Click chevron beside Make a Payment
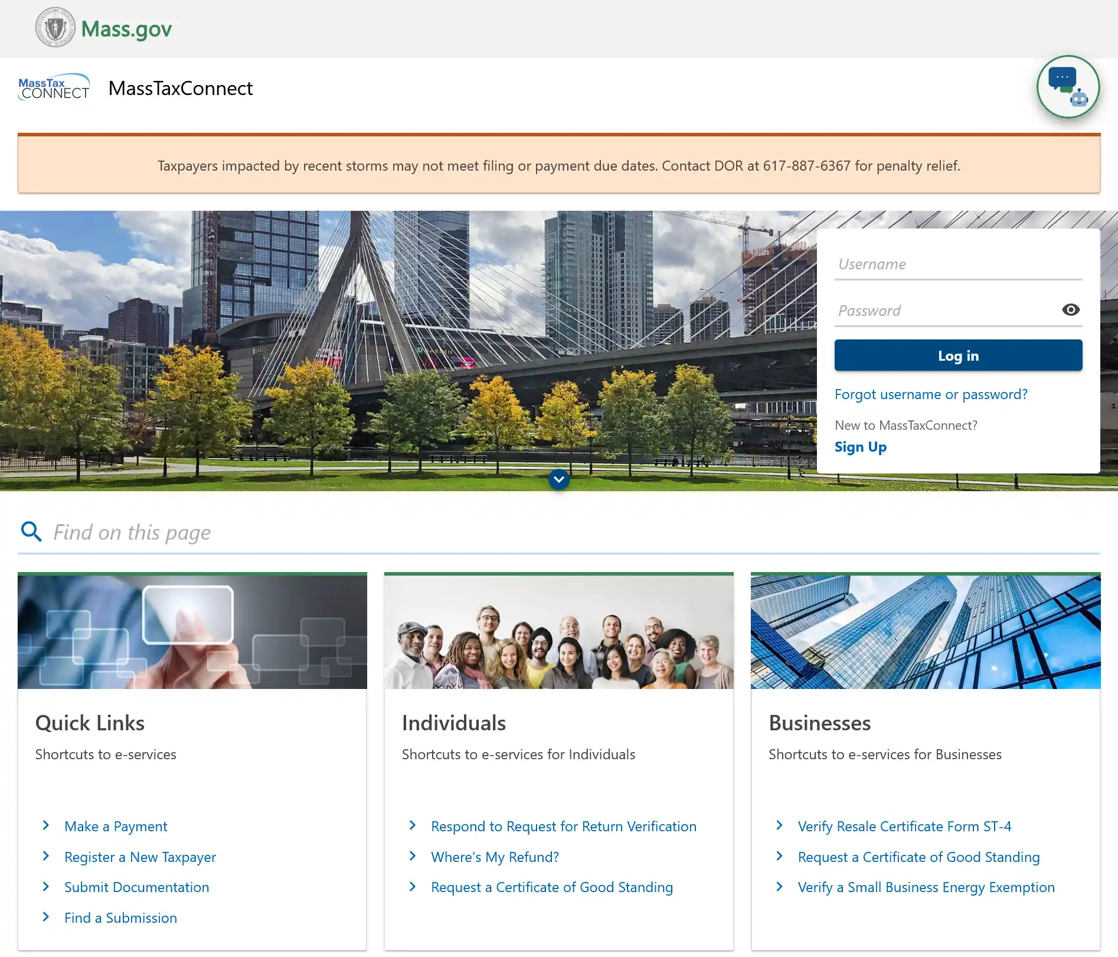1118x957 pixels. pyautogui.click(x=46, y=825)
